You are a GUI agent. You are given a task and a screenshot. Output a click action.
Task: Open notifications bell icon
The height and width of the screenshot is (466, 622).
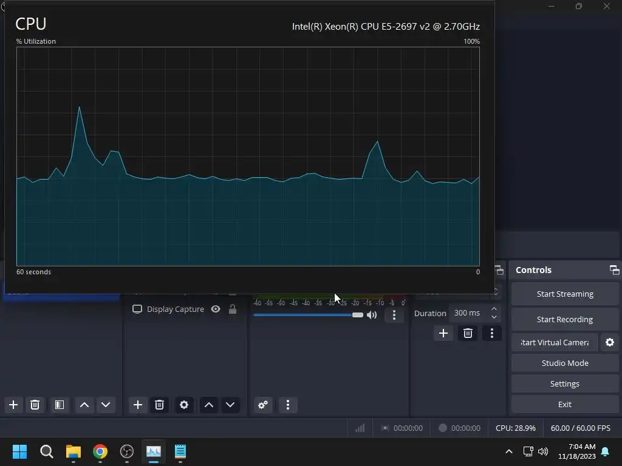click(606, 451)
